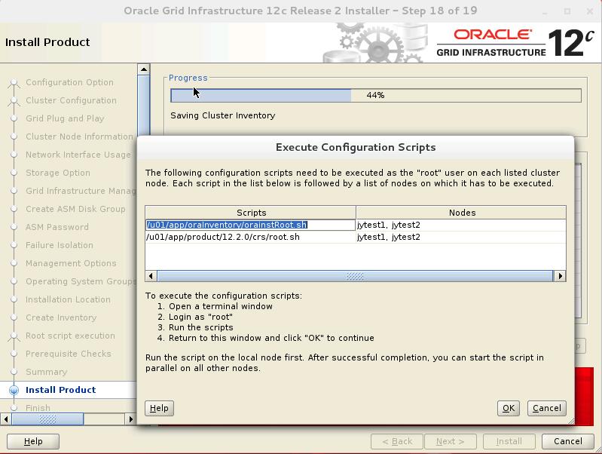Click OK in Execute Configuration Scripts dialog
602x454 pixels.
(x=509, y=408)
